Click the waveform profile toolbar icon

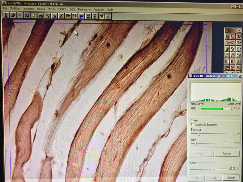pos(88,16)
